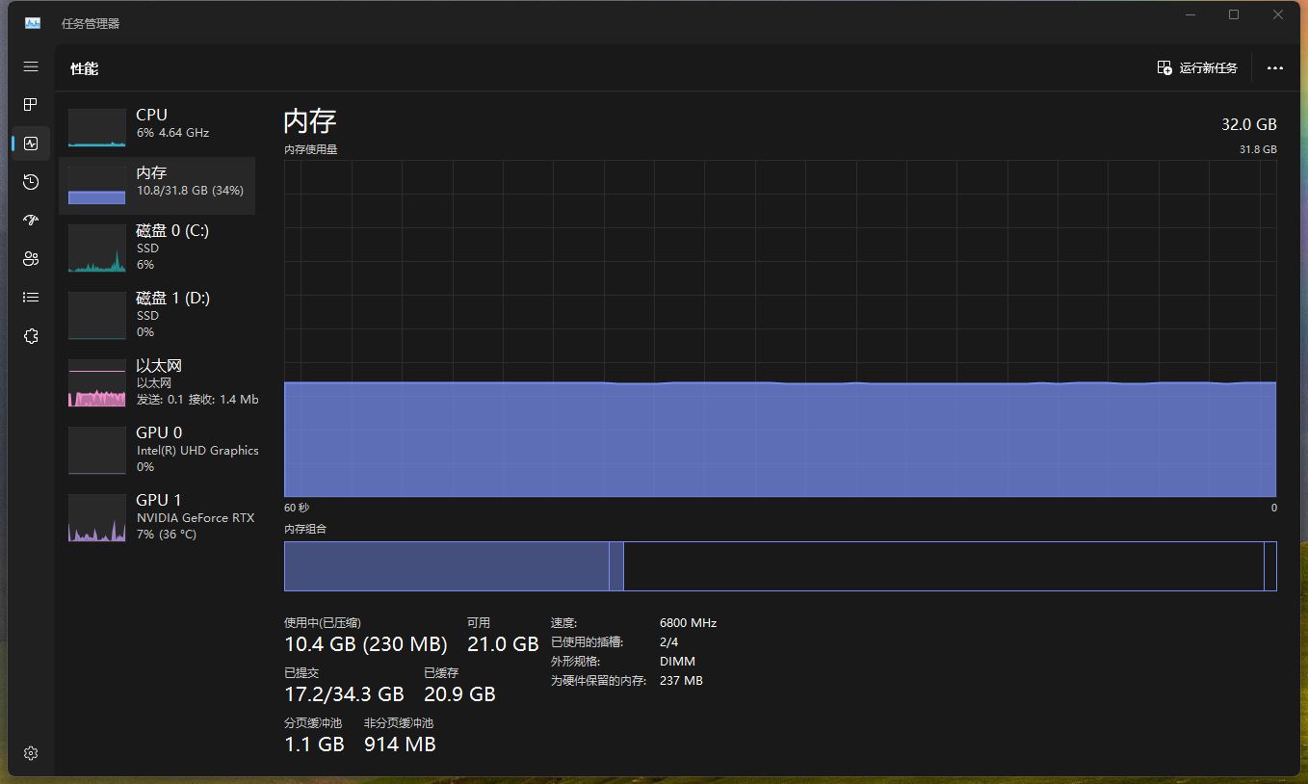Click the 内存组合 section label
This screenshot has height=784, width=1308.
pyautogui.click(x=305, y=529)
